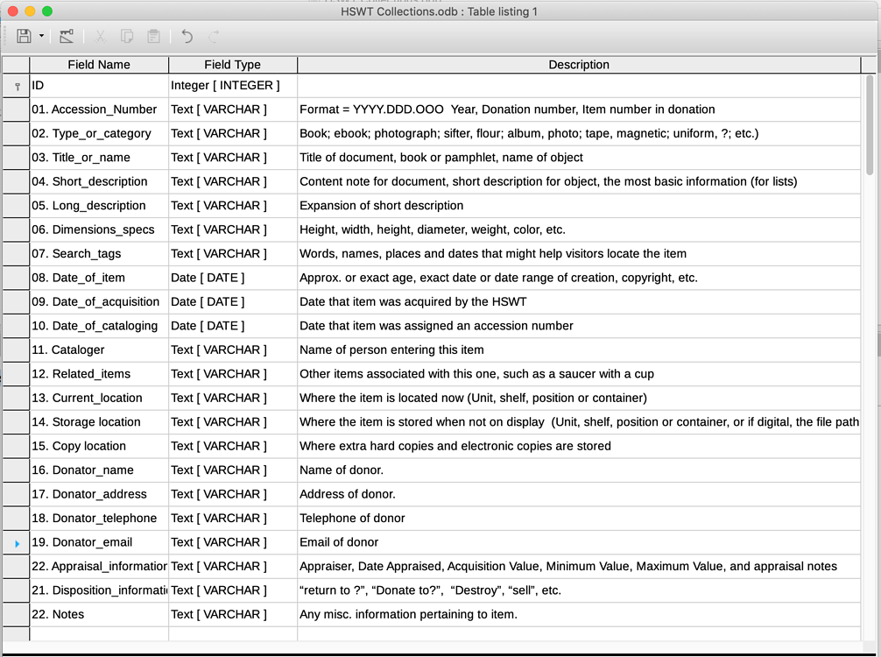881x657 pixels.
Task: Select the Donator_email row header
Action: [x=16, y=541]
